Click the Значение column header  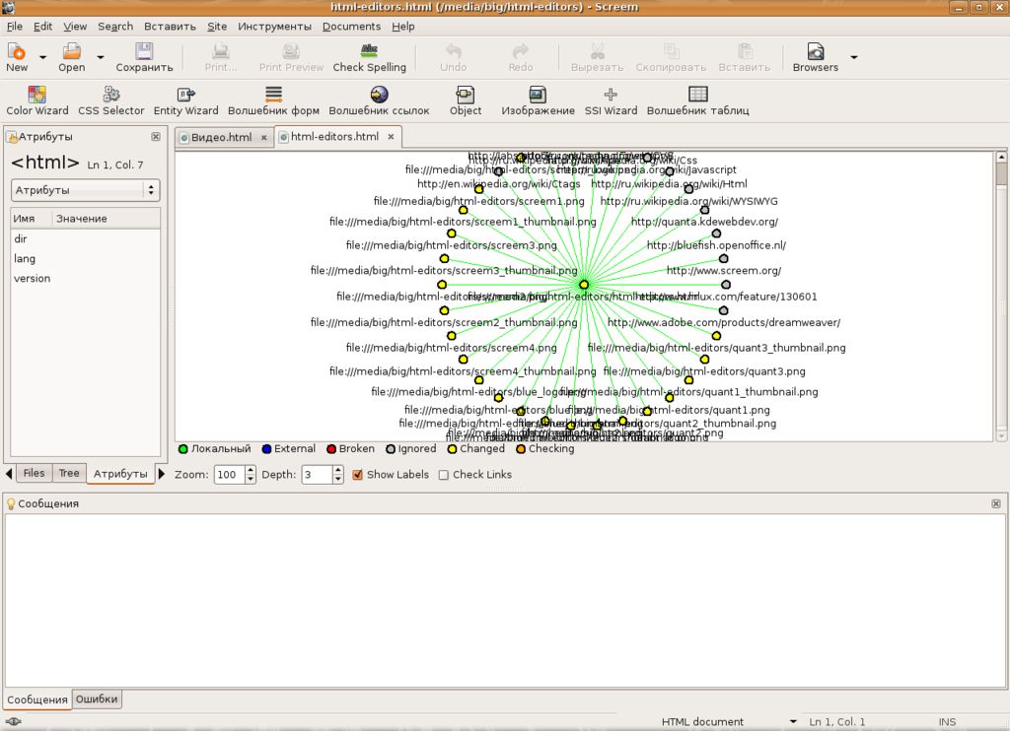[106, 219]
